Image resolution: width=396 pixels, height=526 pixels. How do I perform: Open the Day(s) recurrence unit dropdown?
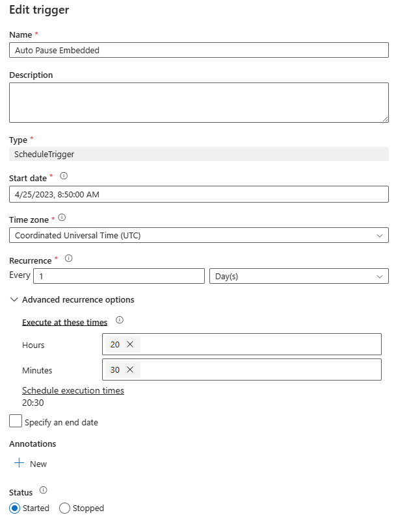(x=298, y=276)
